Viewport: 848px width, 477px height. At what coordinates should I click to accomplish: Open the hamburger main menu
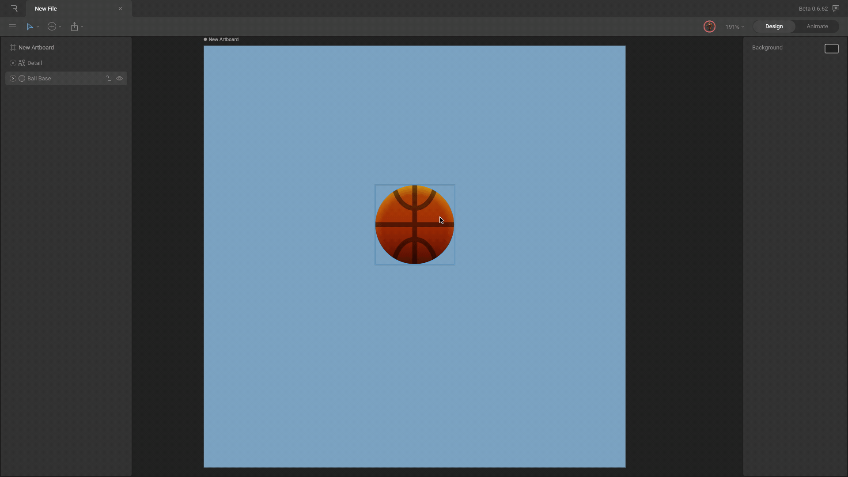click(12, 27)
